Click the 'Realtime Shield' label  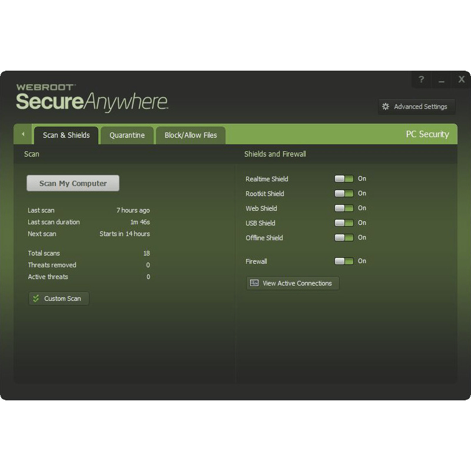point(267,179)
